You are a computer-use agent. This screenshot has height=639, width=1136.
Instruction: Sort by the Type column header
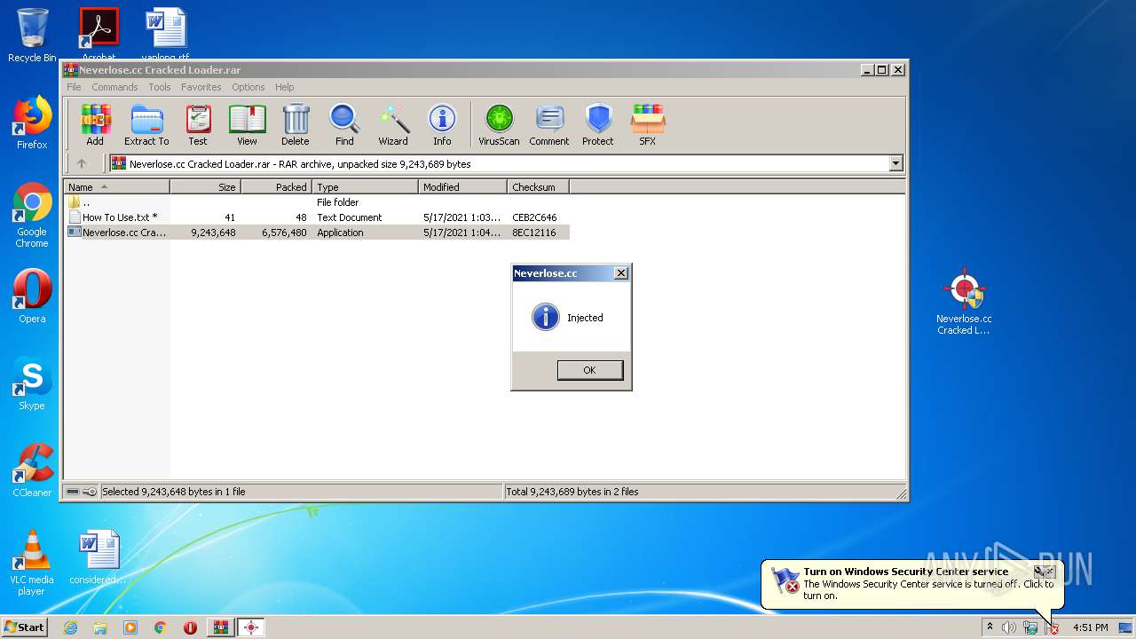365,187
